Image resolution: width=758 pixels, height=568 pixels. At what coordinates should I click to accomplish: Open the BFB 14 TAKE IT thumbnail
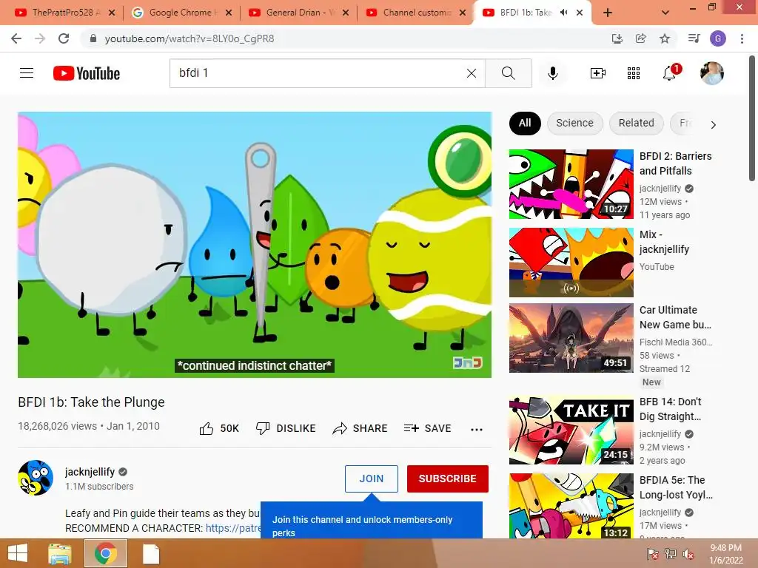click(x=571, y=430)
